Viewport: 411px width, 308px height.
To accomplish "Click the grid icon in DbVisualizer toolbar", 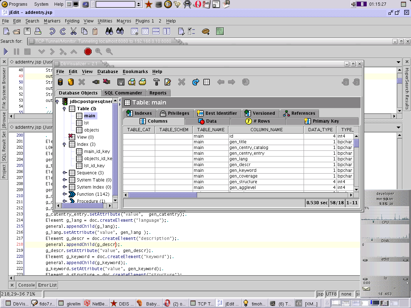I will coord(207,82).
